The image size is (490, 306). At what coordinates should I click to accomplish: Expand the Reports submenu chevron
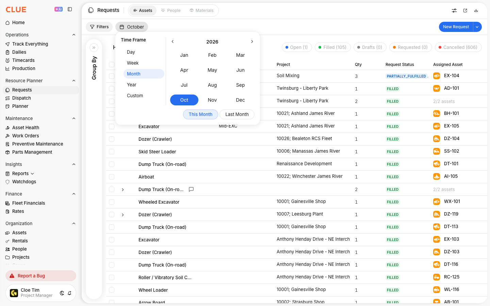(32, 174)
